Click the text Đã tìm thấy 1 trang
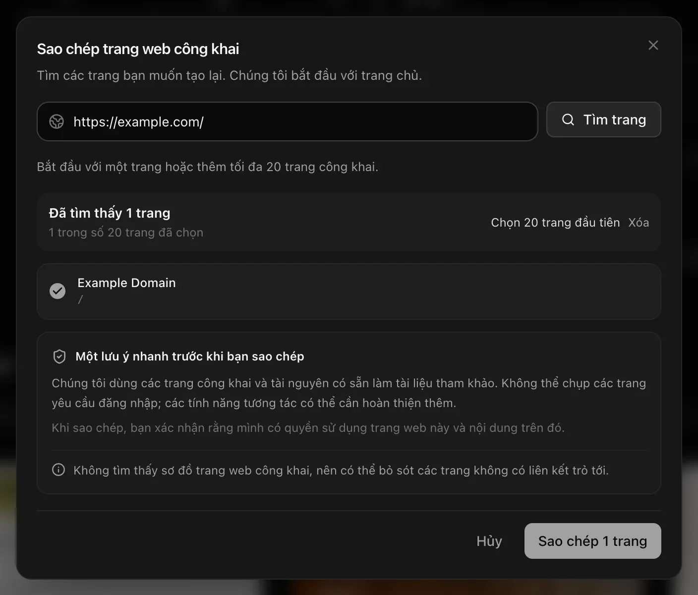698x595 pixels. 110,213
